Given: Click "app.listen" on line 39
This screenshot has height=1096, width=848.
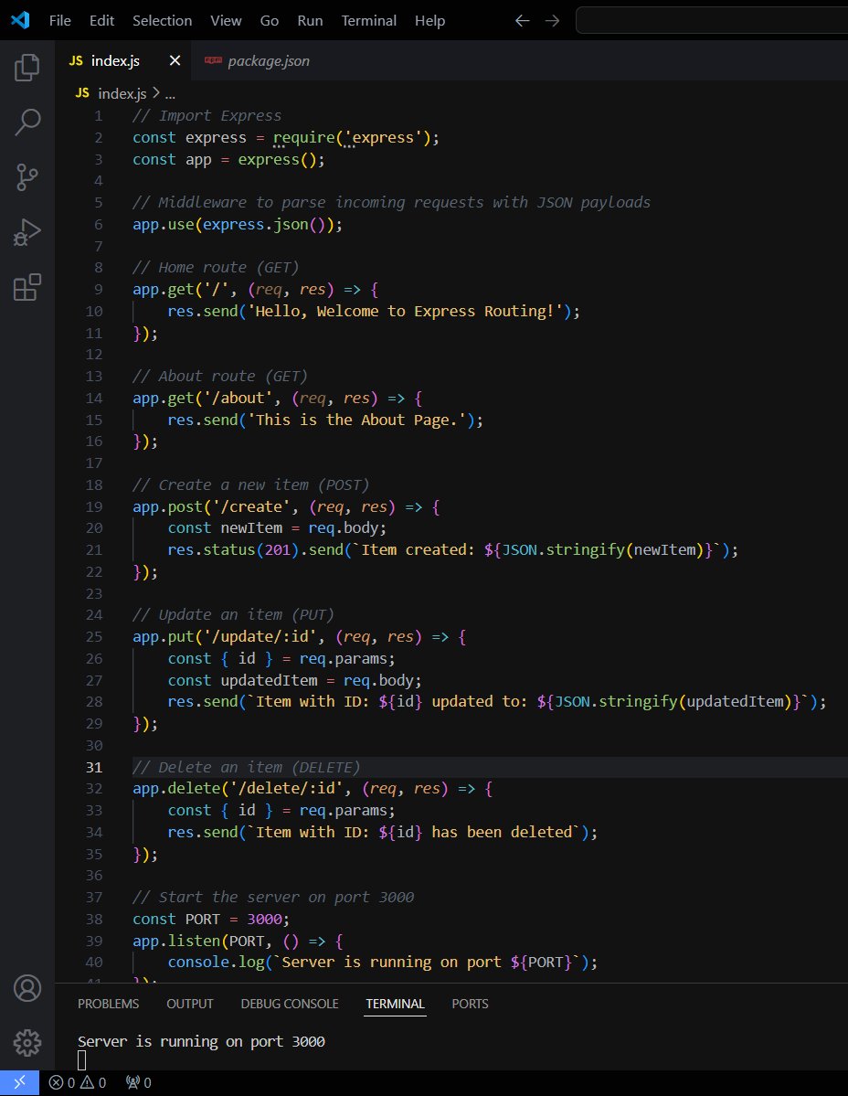Looking at the screenshot, I should pos(176,941).
